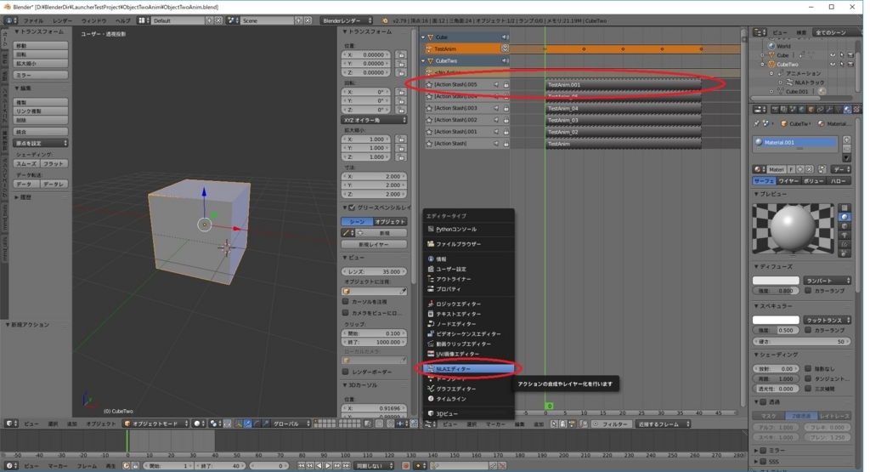Click mute speaker icon on [Action Stash].005 track
This screenshot has width=870, height=472.
pyautogui.click(x=496, y=84)
